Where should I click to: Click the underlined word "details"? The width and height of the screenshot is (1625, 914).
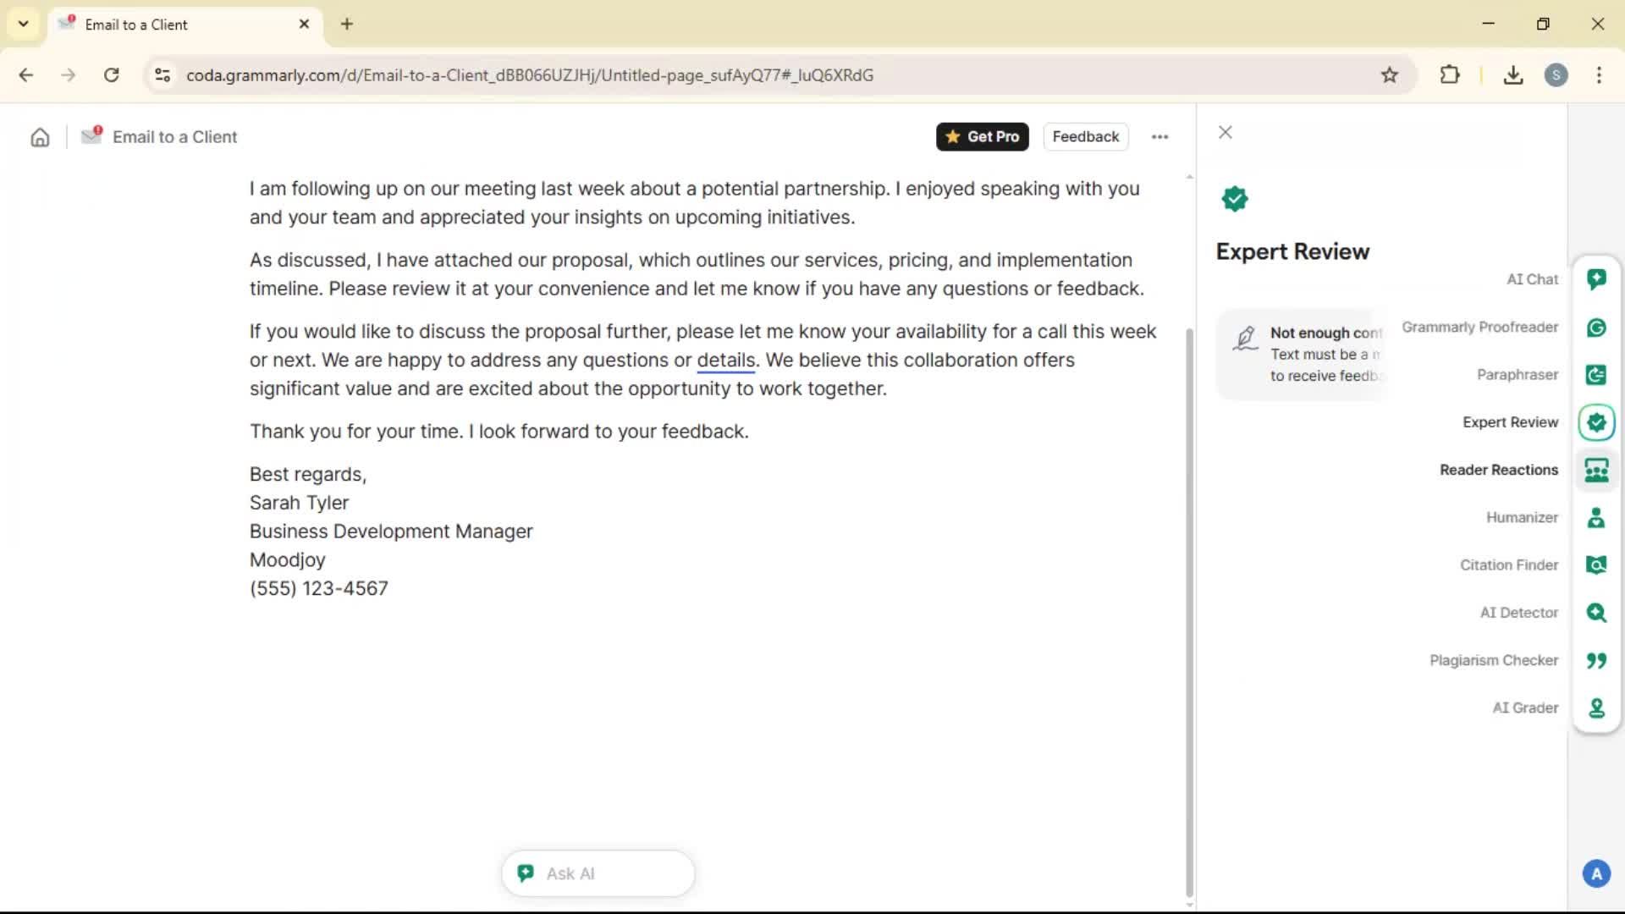725,361
